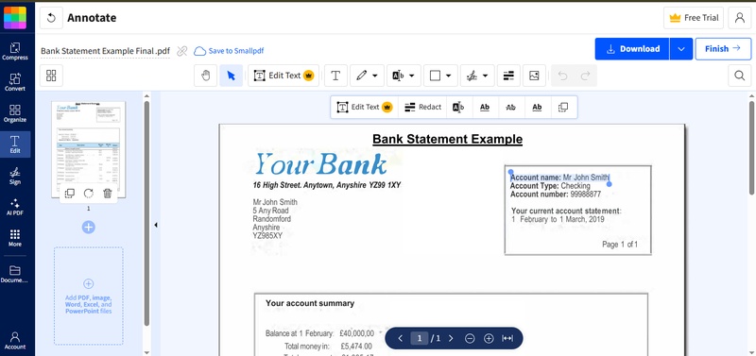The image size is (756, 356).
Task: Expand the Download options arrow
Action: 680,49
